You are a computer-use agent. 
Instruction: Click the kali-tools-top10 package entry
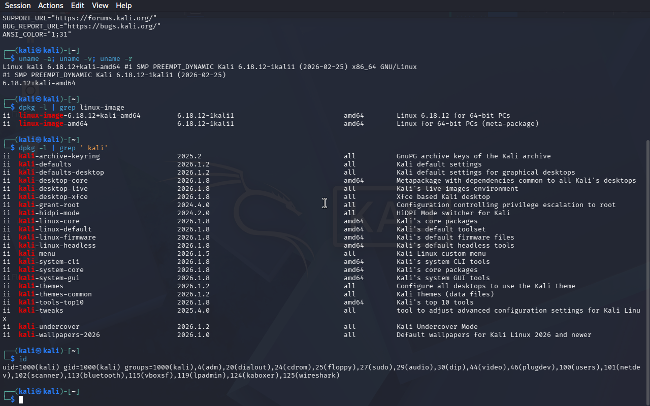tap(51, 302)
